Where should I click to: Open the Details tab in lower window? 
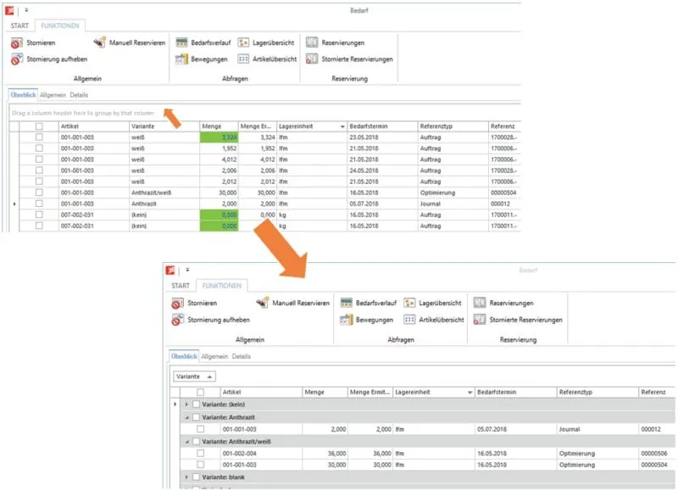242,357
